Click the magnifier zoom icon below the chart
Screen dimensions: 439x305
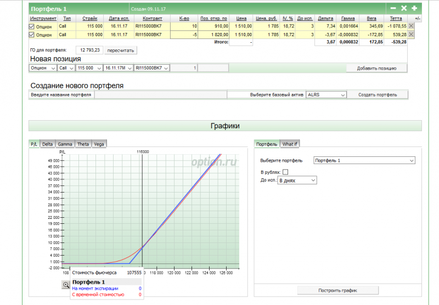[66, 285]
